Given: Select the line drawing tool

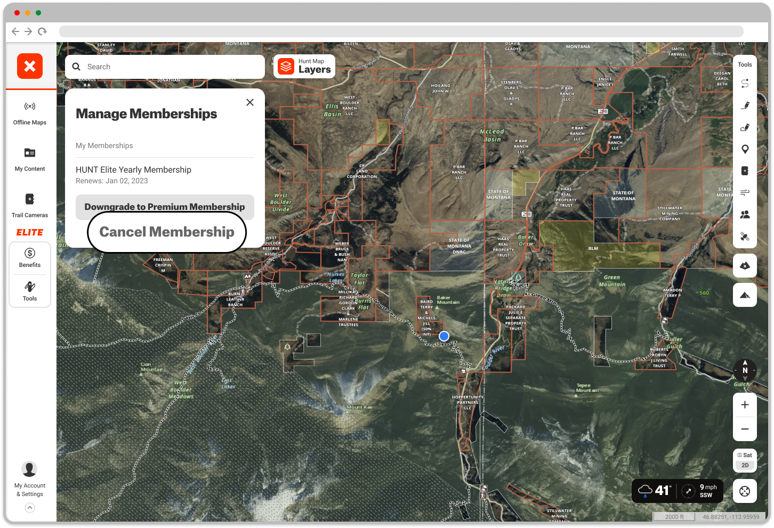Looking at the screenshot, I should click(x=745, y=105).
